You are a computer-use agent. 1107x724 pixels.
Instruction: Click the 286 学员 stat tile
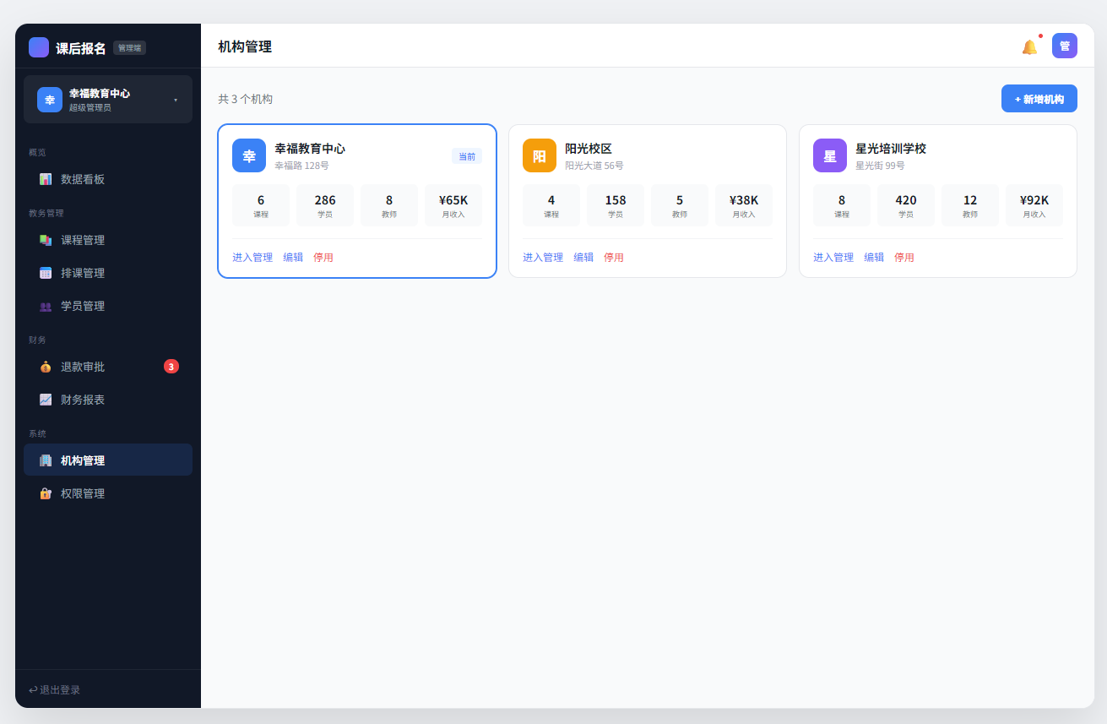tap(325, 205)
